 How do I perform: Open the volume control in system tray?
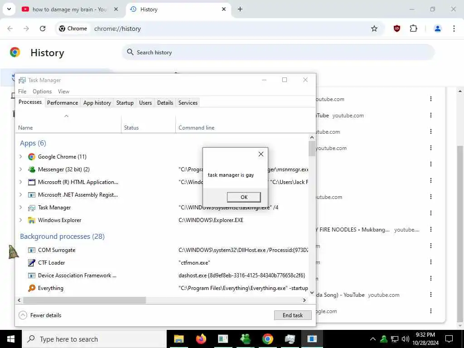tap(406, 339)
